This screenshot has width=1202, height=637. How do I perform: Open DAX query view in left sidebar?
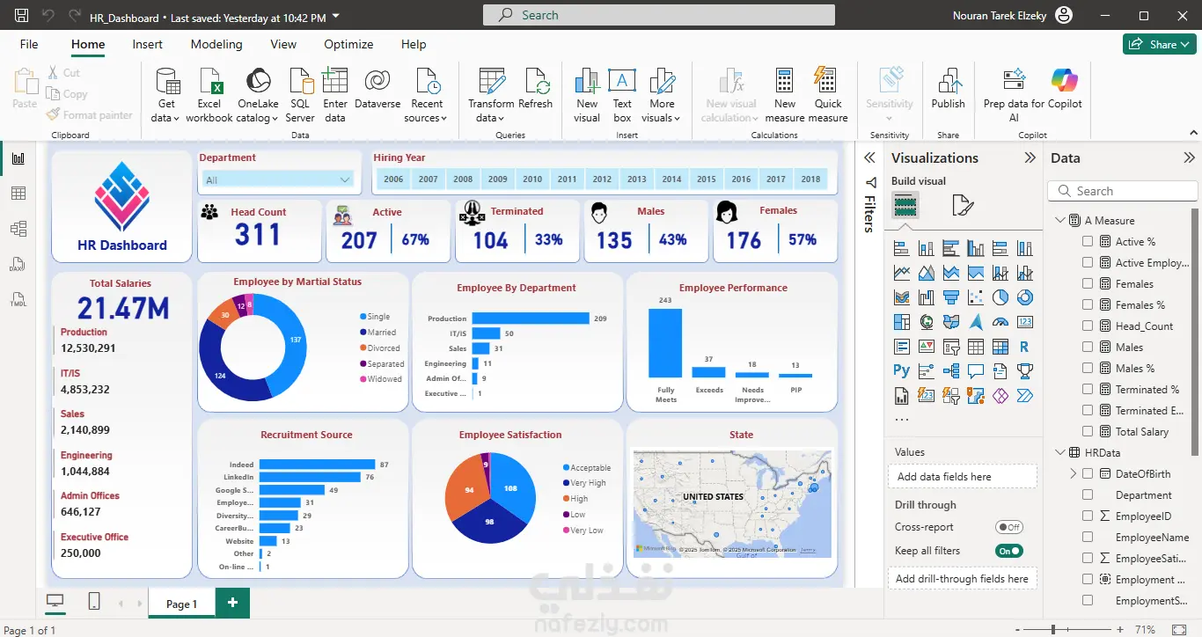tap(18, 264)
